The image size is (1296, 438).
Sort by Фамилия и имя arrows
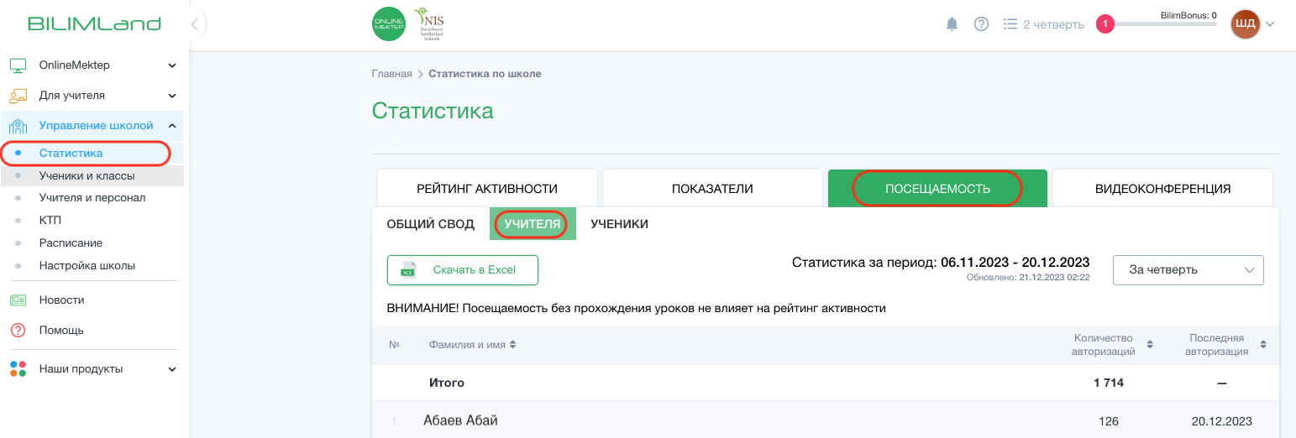point(512,345)
